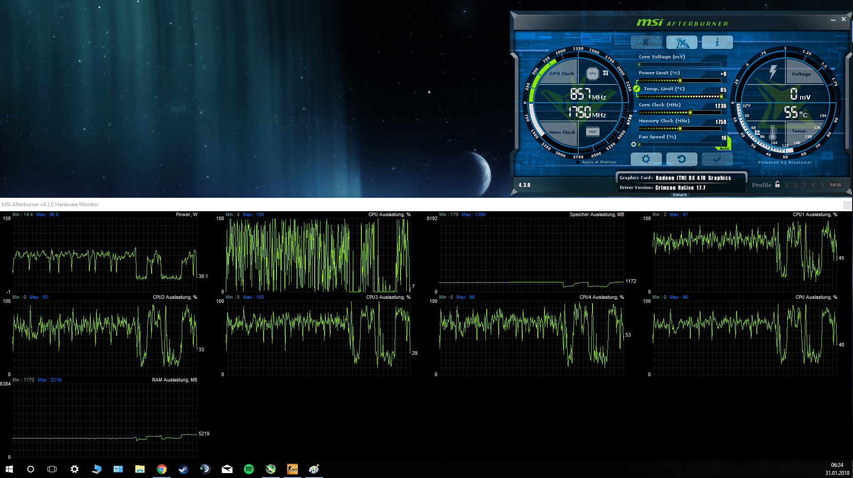Open File Explorer from the taskbar
This screenshot has width=853, height=478.
point(140,469)
